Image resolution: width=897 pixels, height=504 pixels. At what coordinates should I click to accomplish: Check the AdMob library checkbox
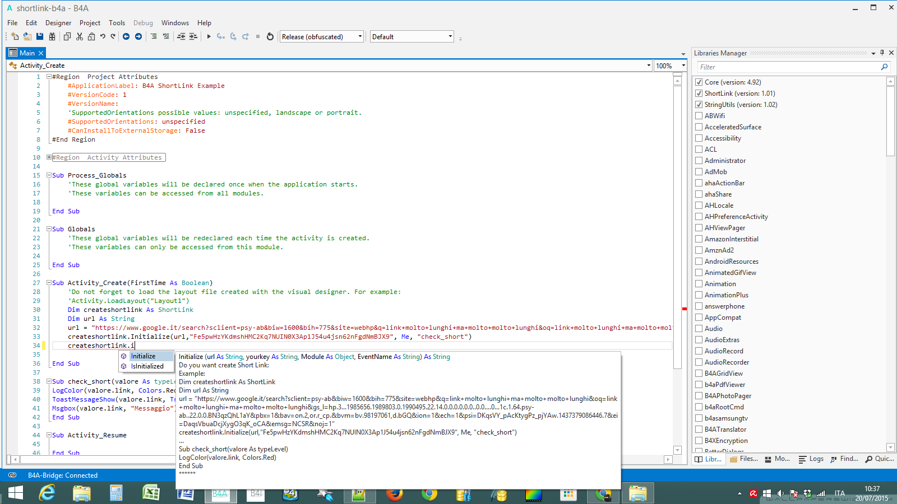(699, 171)
